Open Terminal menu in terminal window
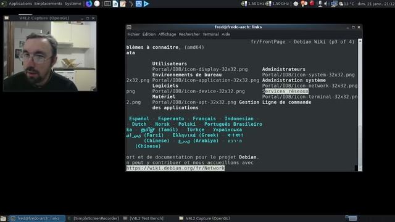Screen dimensions: 395x222 (x=210, y=35)
